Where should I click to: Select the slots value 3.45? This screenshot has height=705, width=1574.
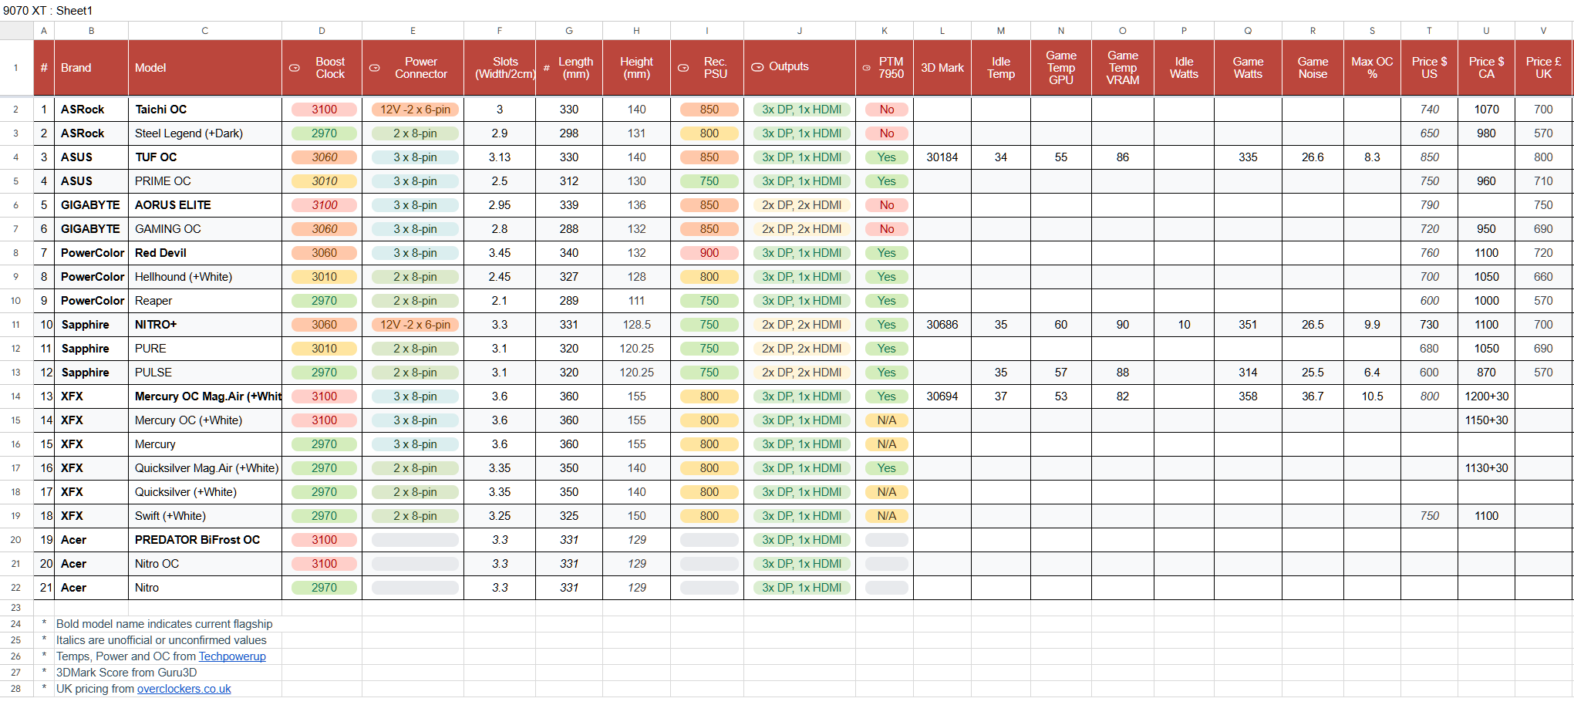point(500,253)
